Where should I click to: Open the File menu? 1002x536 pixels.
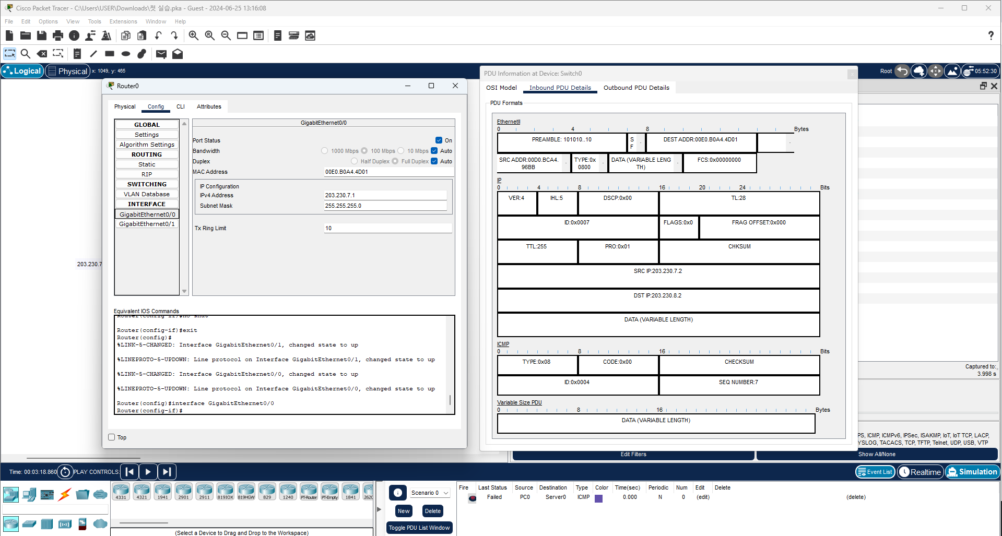point(9,21)
